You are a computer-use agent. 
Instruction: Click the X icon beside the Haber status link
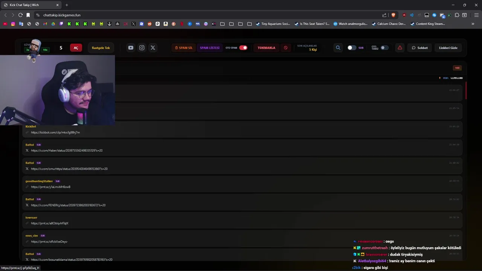point(27,151)
